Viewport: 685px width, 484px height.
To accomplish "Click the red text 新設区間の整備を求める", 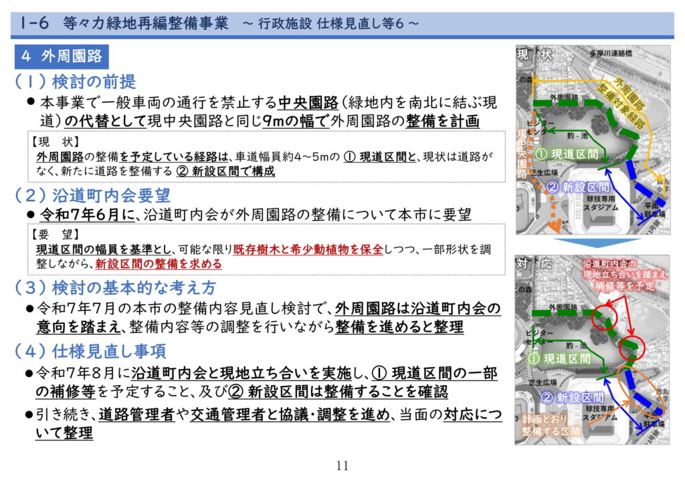I will (159, 264).
